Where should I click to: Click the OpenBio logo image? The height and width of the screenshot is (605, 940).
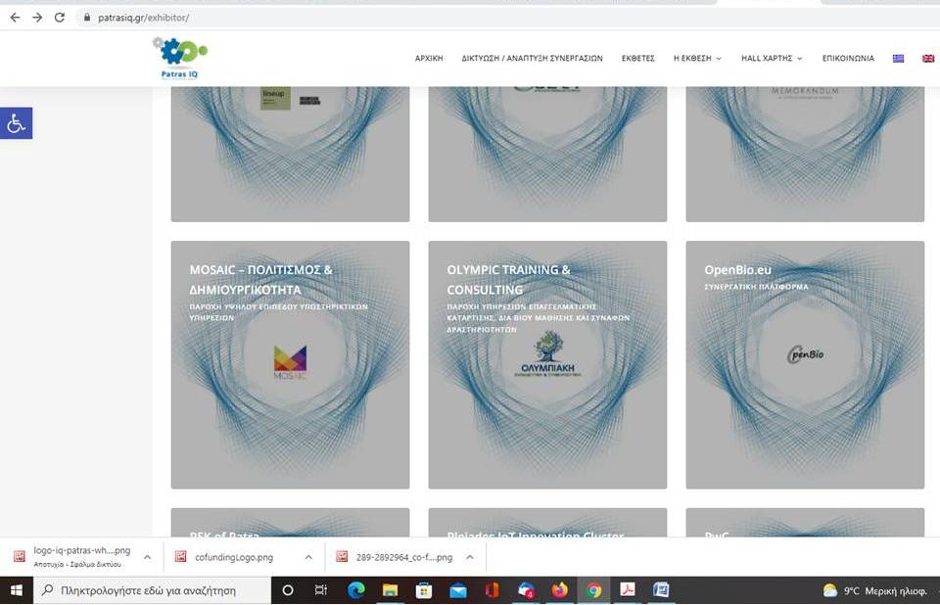805,354
